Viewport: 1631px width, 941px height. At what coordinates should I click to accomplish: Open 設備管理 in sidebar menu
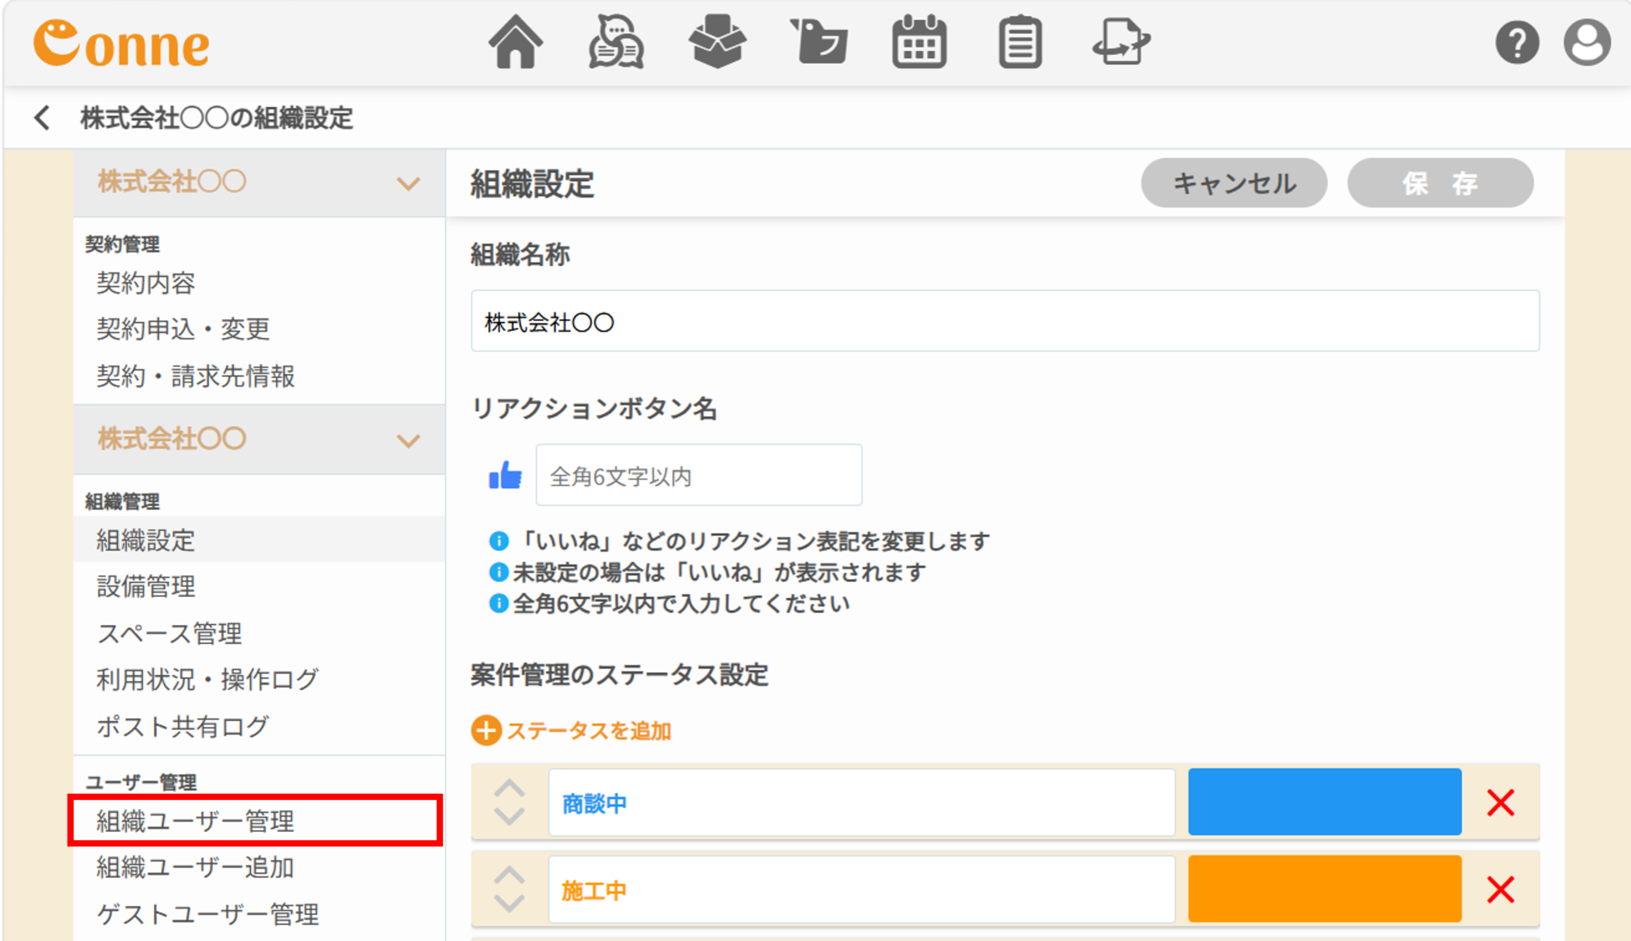pos(146,586)
